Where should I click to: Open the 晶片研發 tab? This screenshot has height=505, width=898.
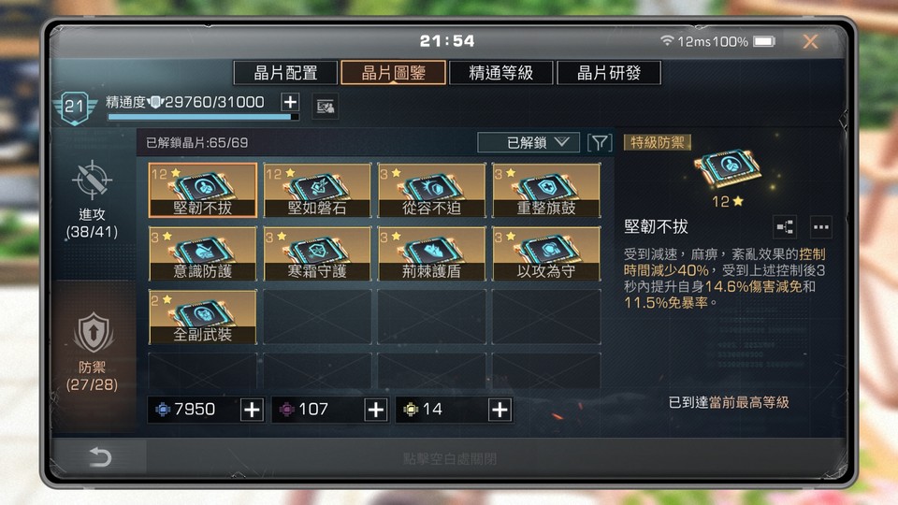point(609,73)
